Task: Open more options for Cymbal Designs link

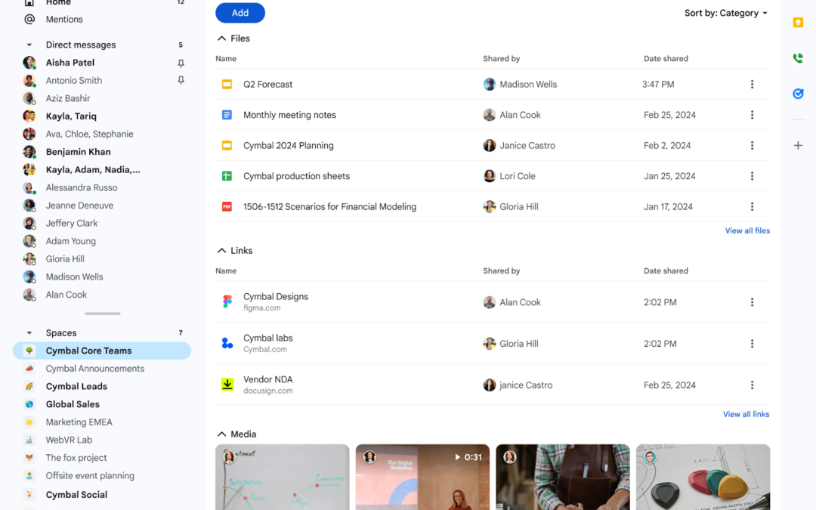Action: pos(752,302)
